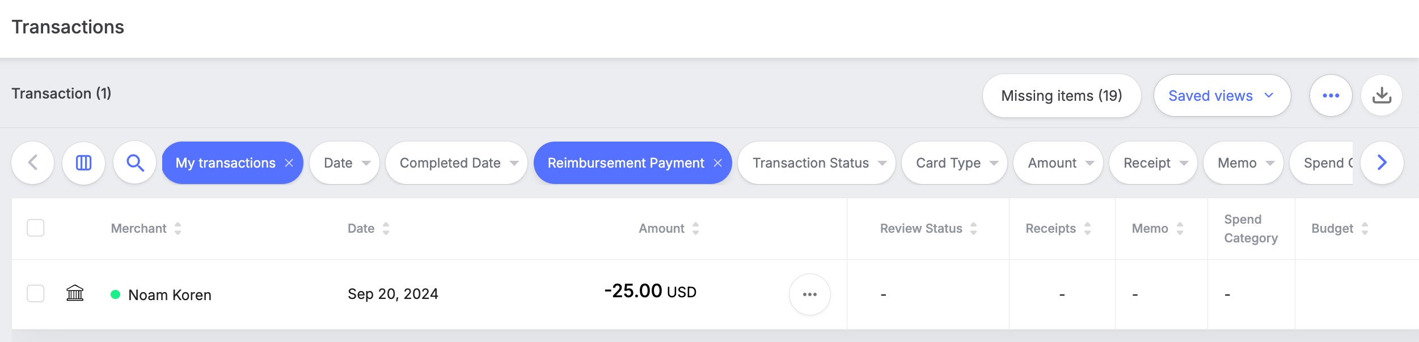Screen dimensions: 1419x342
Task: Open the Transaction Status filter dropdown
Action: coord(816,163)
